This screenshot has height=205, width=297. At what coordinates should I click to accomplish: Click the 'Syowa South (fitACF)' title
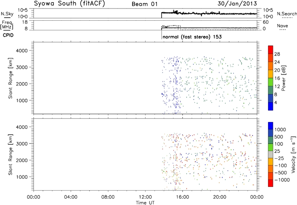coord(69,4)
